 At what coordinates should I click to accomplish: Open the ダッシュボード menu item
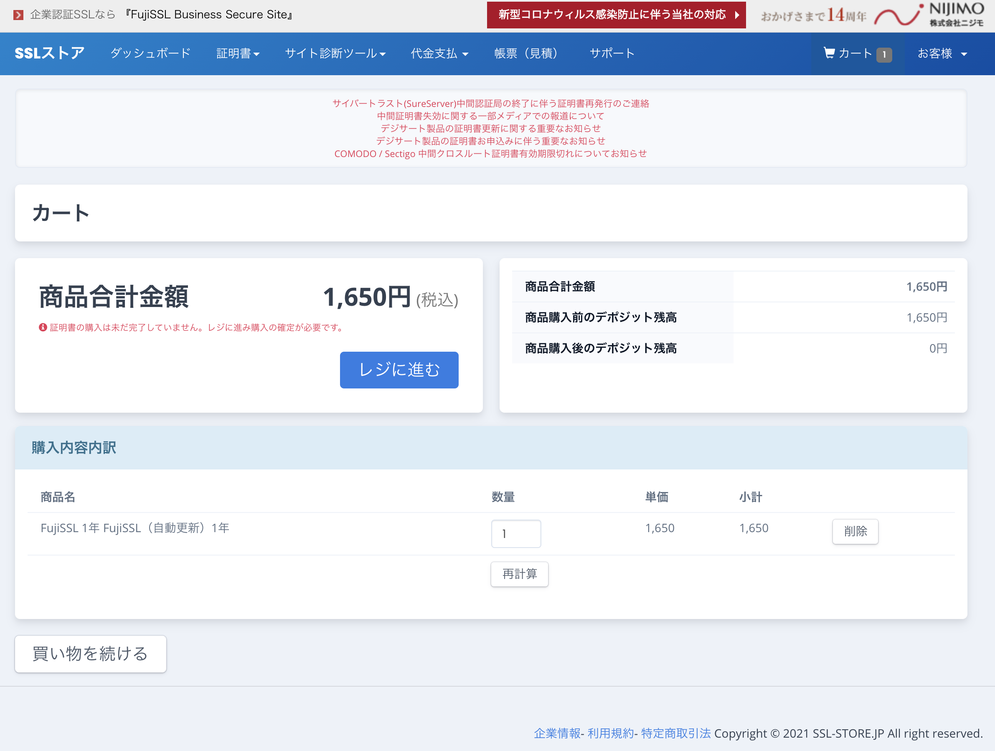151,53
